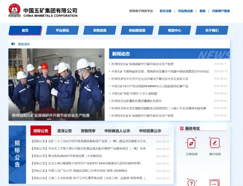Switch to the 资格预审 tab
The image size is (243, 186).
(88, 131)
